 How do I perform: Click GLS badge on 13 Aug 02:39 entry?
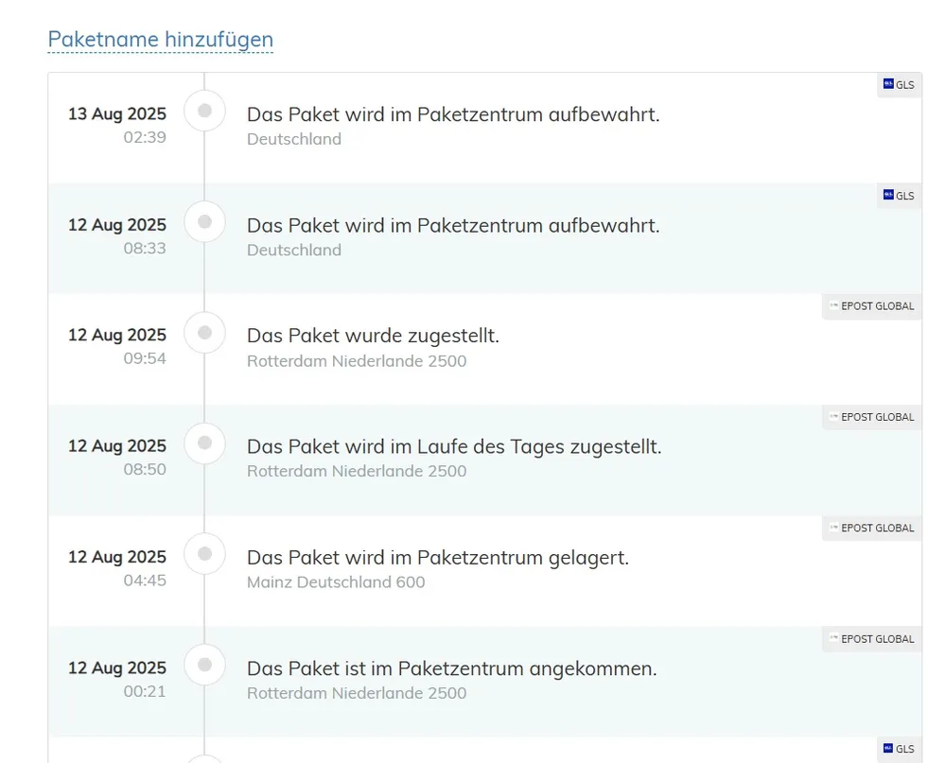tap(899, 85)
